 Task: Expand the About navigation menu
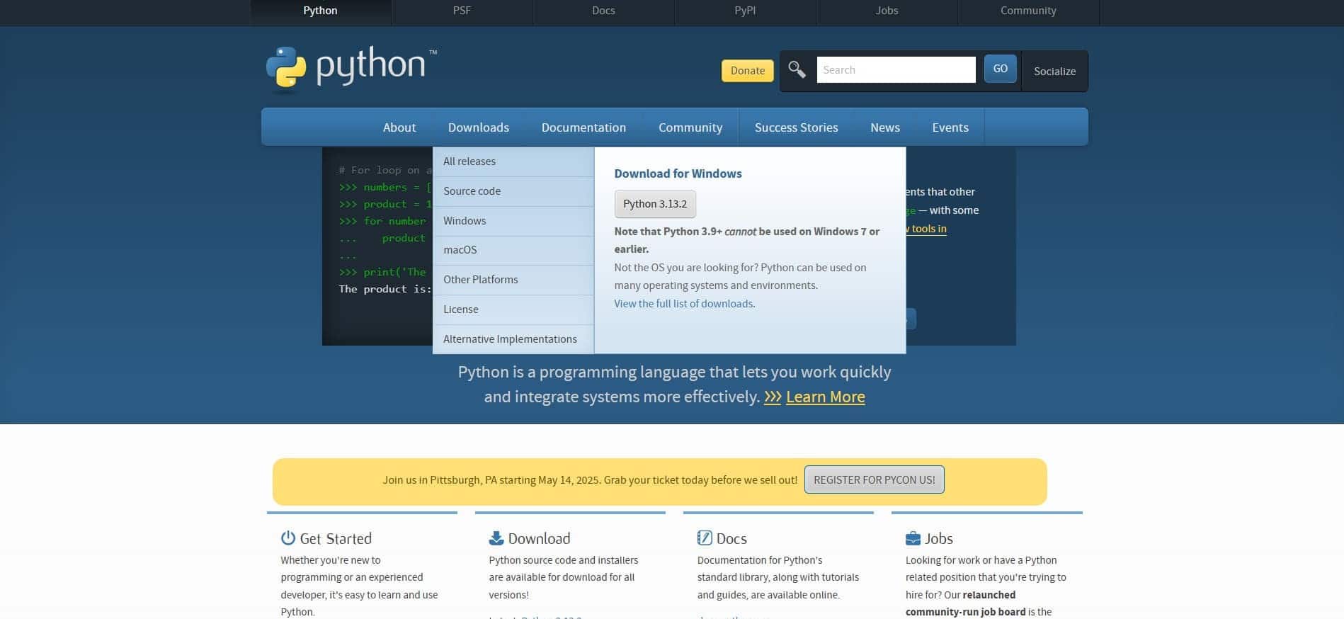399,127
